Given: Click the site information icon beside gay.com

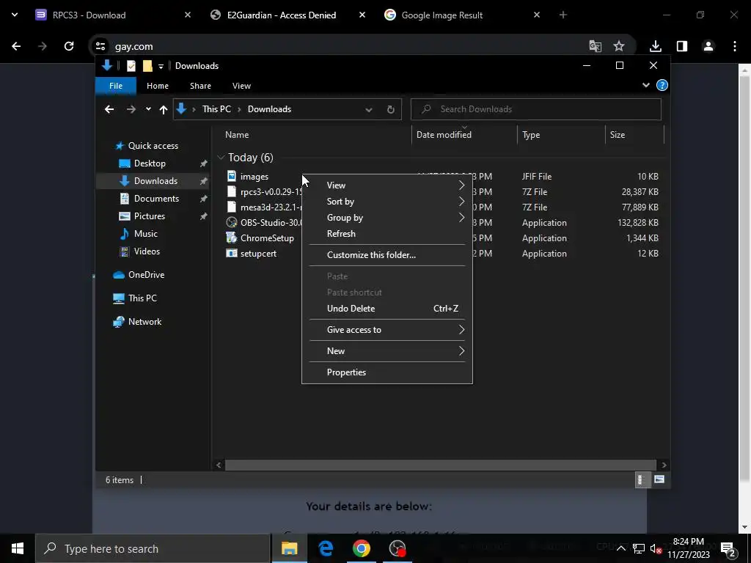Looking at the screenshot, I should coord(100,46).
